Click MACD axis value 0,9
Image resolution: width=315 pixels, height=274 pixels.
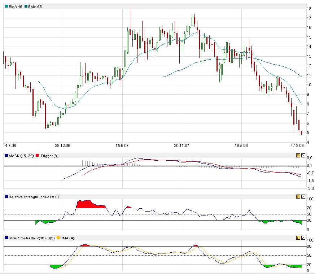[x=310, y=158]
